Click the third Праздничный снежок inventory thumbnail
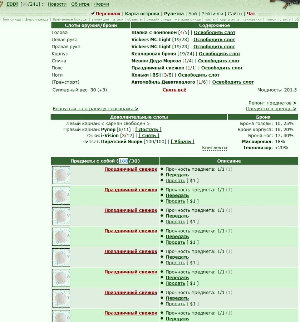 [x=61, y=216]
